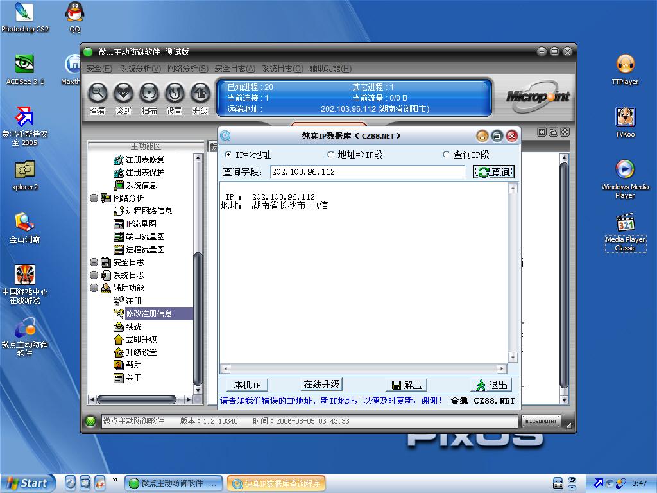
Task: Switch to 纯真IP数据库查询程序 taskbar button
Action: [x=277, y=483]
